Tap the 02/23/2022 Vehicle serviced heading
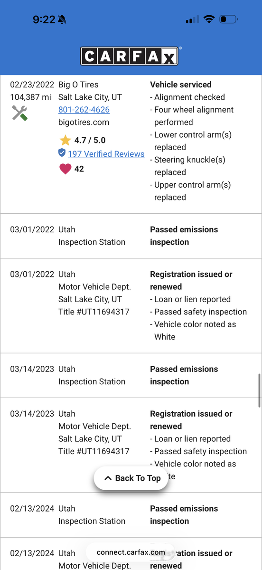The width and height of the screenshot is (262, 570). pyautogui.click(x=181, y=85)
